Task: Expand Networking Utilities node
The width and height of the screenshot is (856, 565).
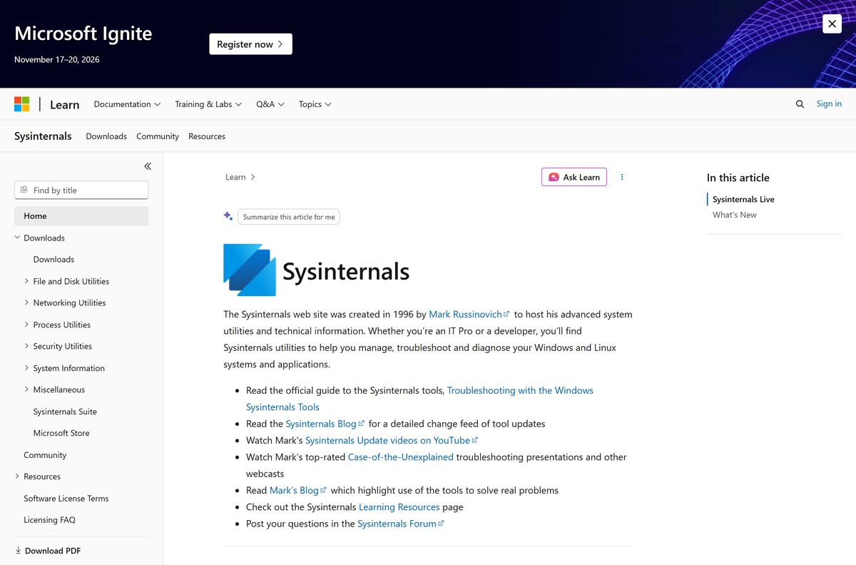Action: [27, 302]
